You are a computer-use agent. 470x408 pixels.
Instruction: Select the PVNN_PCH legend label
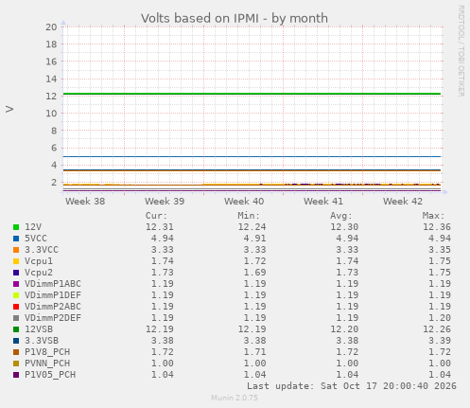pyautogui.click(x=47, y=364)
